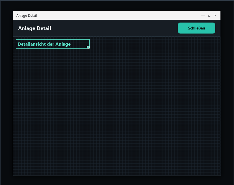Click the green Schließen button

[x=197, y=28]
